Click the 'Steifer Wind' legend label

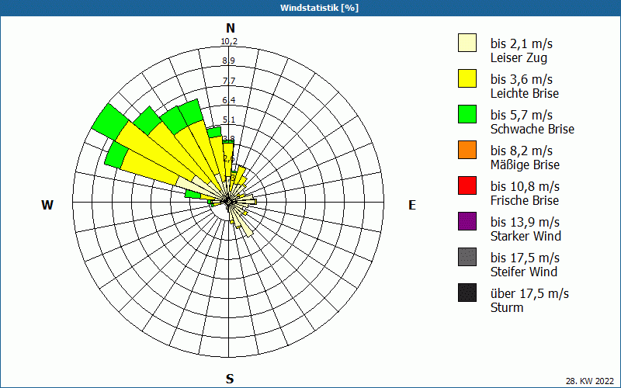(524, 272)
